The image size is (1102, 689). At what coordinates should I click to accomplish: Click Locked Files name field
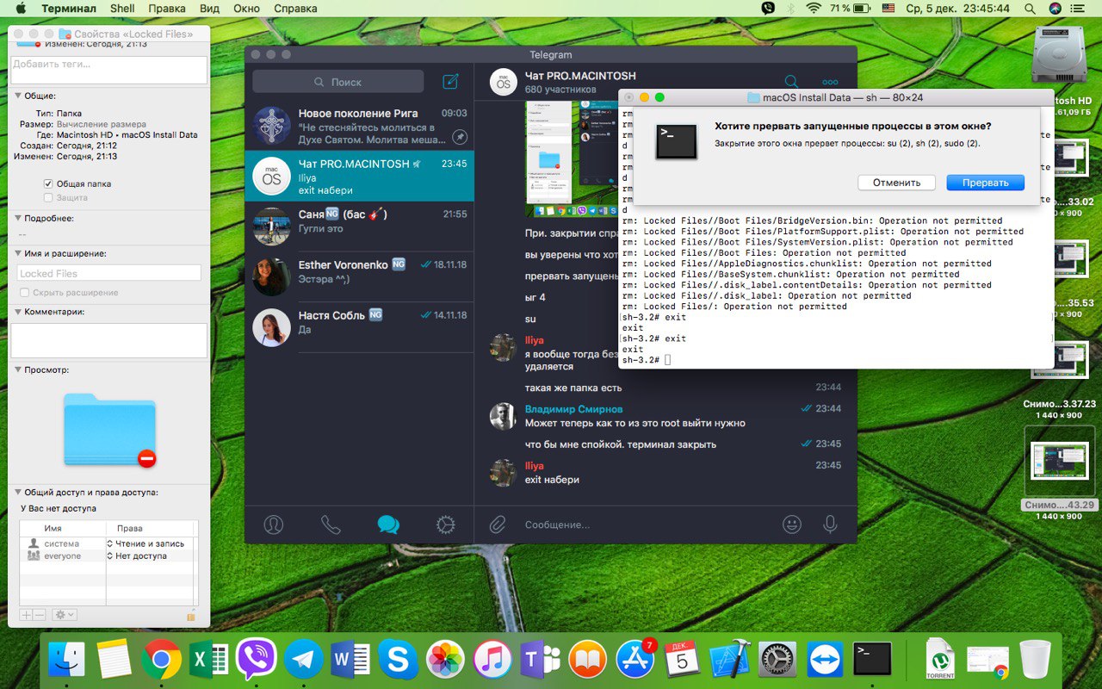click(109, 273)
